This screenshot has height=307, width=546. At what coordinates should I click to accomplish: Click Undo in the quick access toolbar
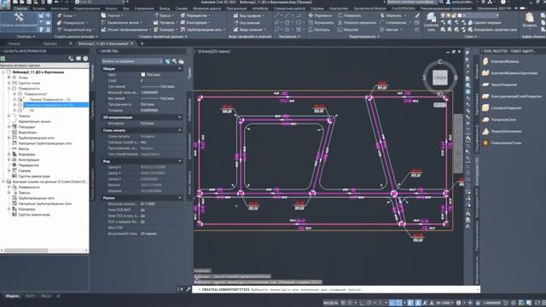pos(56,2)
